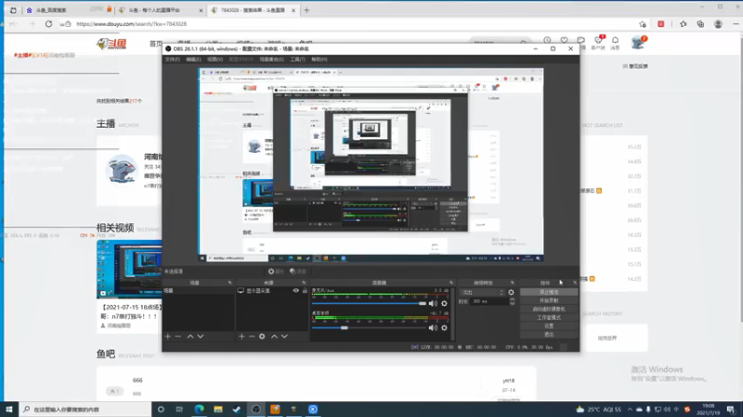The height and width of the screenshot is (417, 743).
Task: Click Stop Streaming button in OBS
Action: (x=549, y=292)
